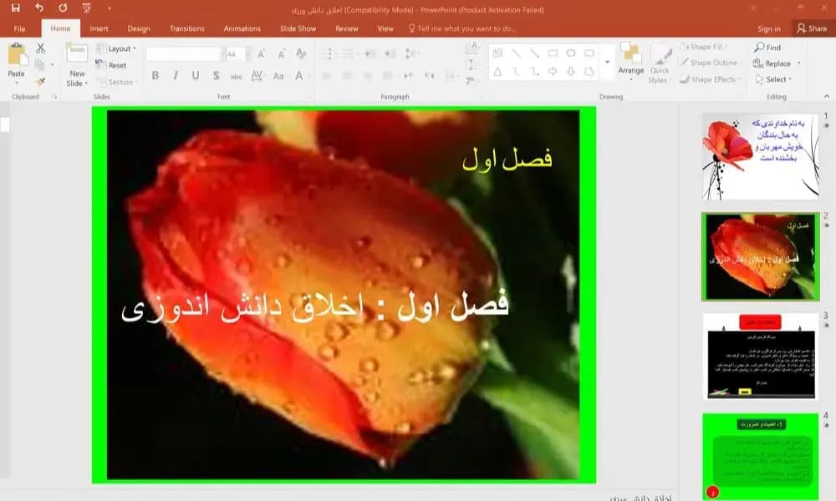The width and height of the screenshot is (836, 501).
Task: Click the Font Color A icon
Action: [299, 76]
